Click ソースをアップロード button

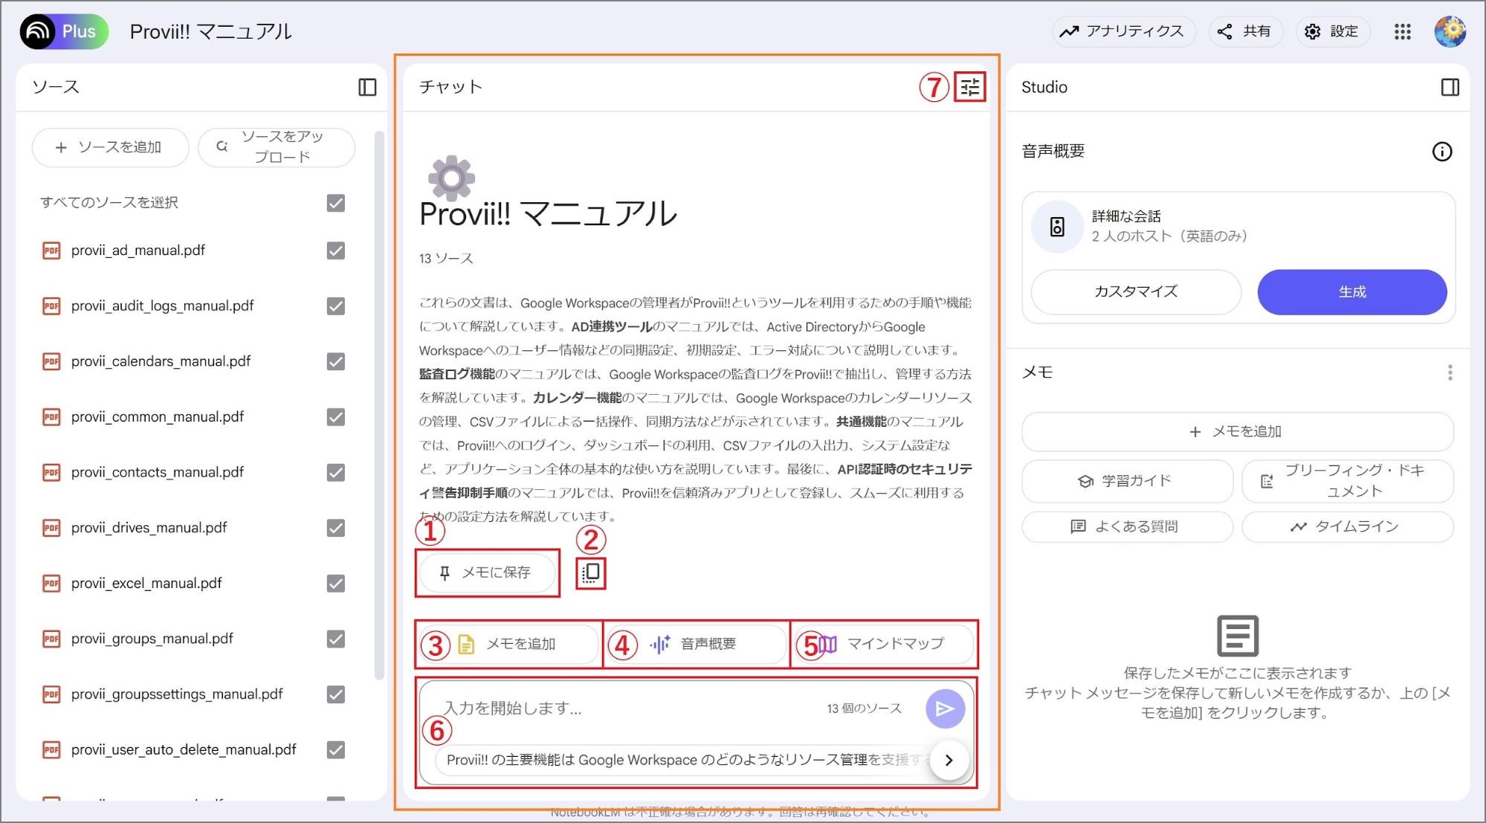(276, 147)
